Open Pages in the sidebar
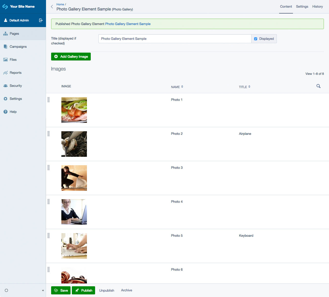 [x=14, y=34]
